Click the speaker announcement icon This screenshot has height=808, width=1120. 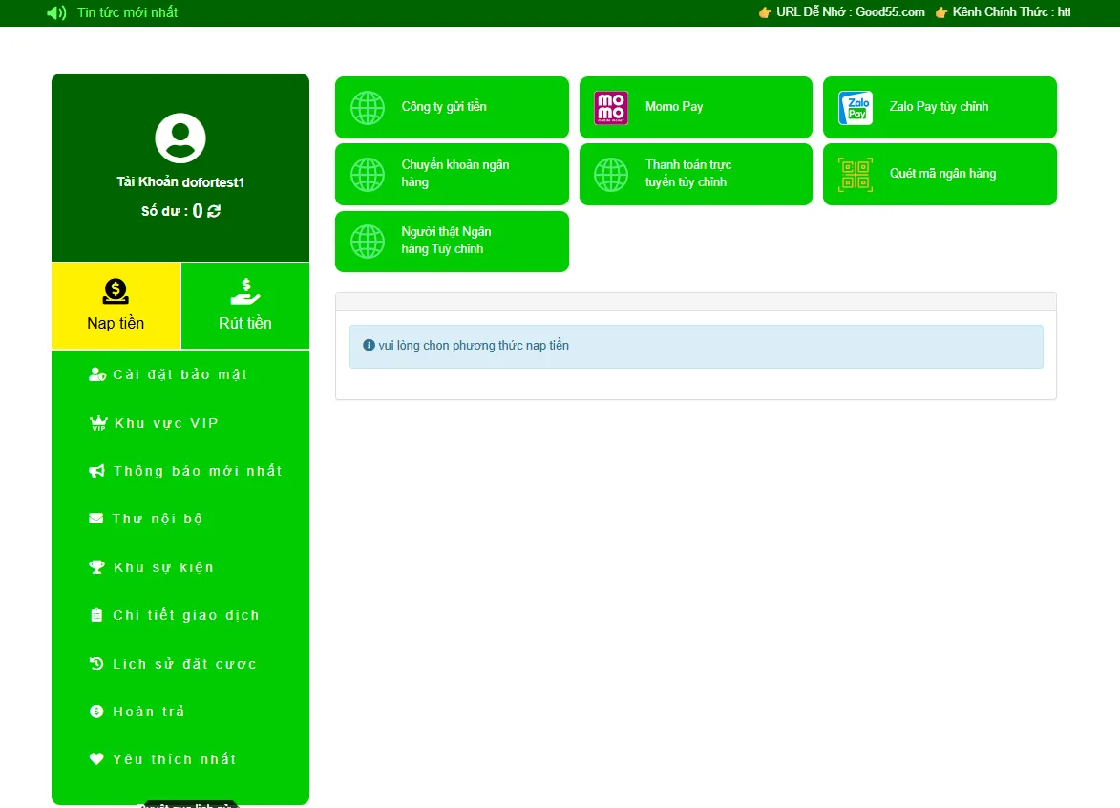[56, 12]
